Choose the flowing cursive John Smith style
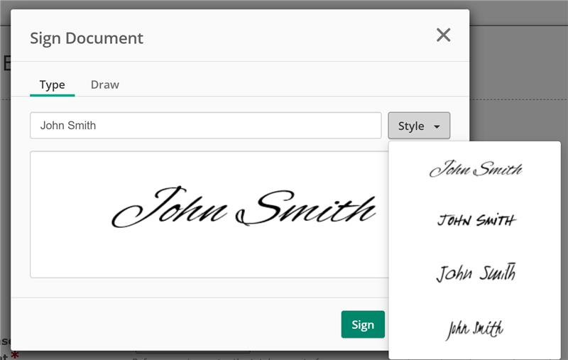Viewport: 568px width, 360px height. tap(476, 168)
